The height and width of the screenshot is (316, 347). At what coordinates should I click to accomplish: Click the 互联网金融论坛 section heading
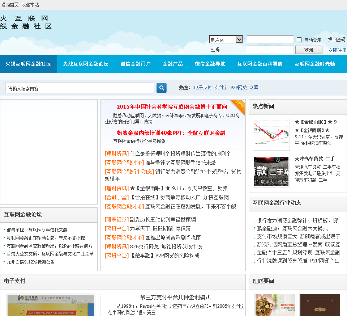(x=23, y=214)
